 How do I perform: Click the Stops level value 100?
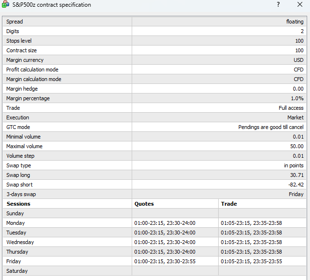(x=299, y=41)
